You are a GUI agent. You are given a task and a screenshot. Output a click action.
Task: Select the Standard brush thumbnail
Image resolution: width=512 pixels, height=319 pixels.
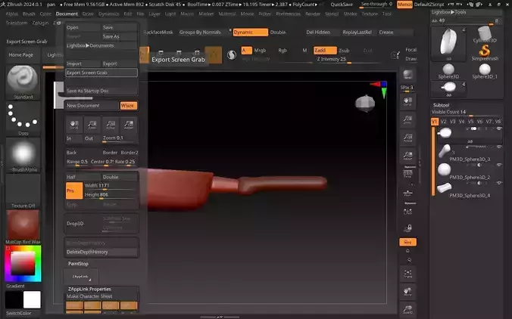point(23,82)
